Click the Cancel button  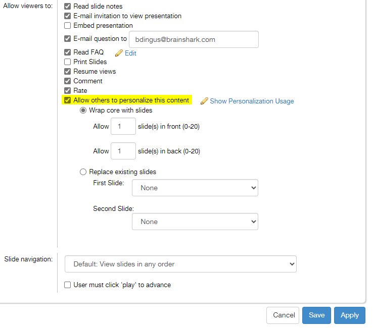(284, 315)
